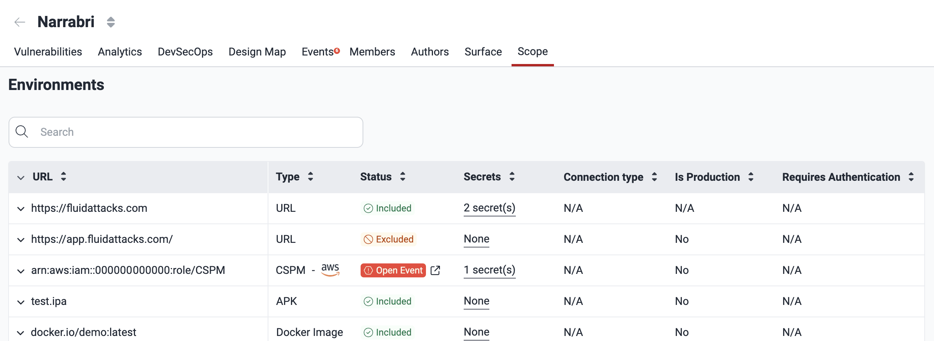The height and width of the screenshot is (341, 934).
Task: Expand the docker.io/demo:latest row
Action: click(21, 333)
